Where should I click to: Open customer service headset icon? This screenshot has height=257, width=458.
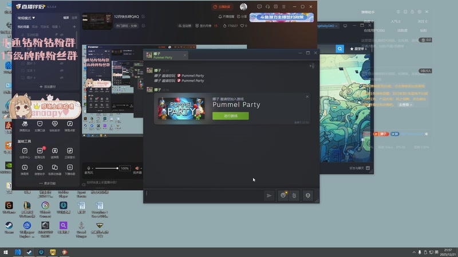267,6
